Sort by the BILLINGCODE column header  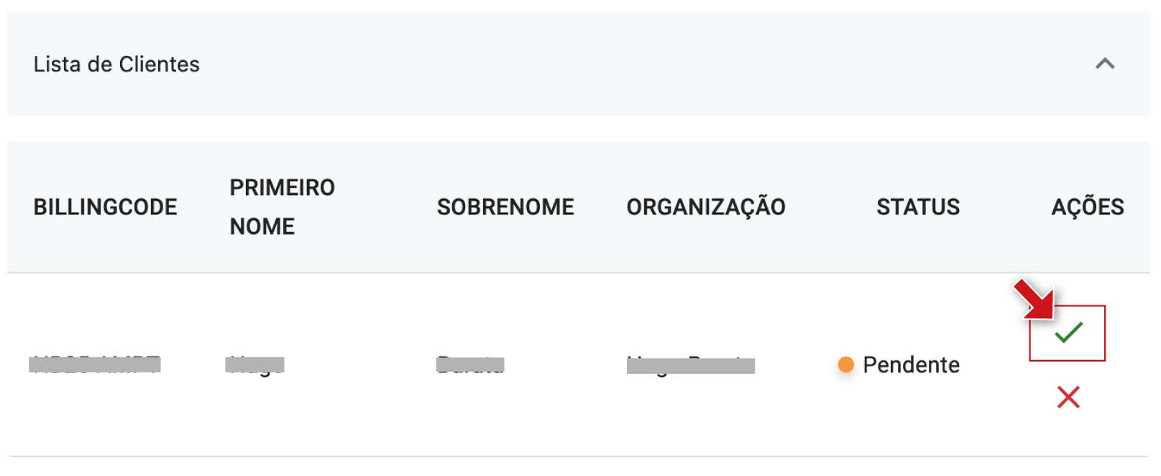point(105,207)
